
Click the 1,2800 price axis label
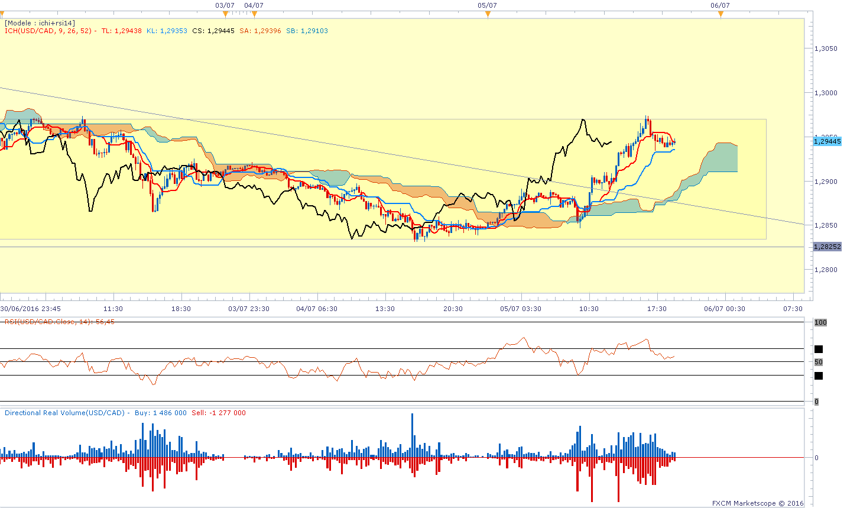coord(826,270)
